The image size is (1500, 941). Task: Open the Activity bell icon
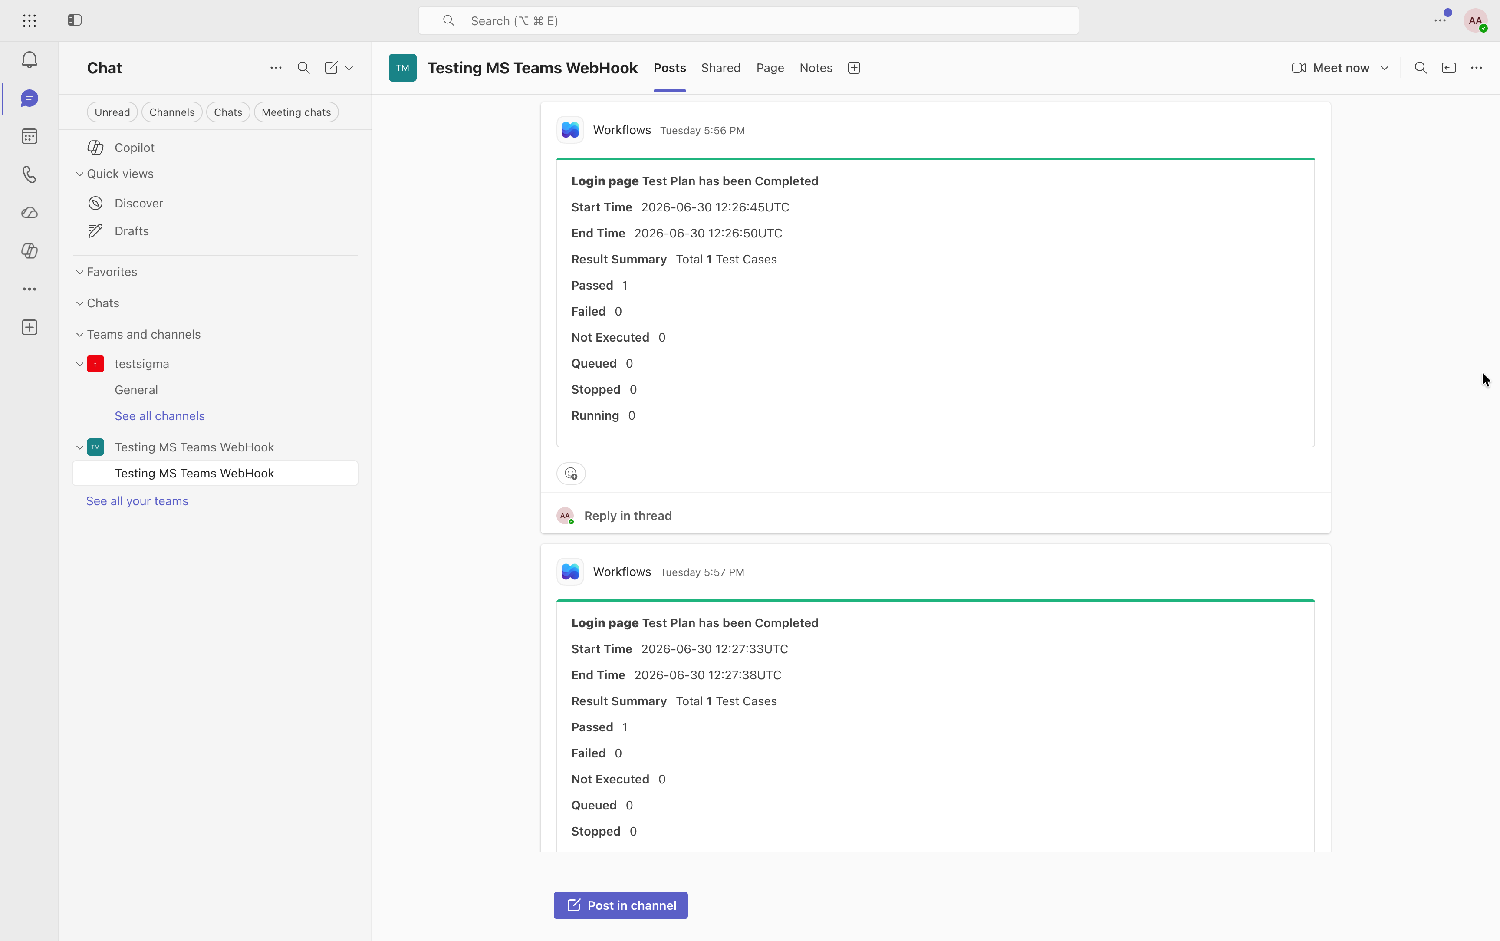29,60
